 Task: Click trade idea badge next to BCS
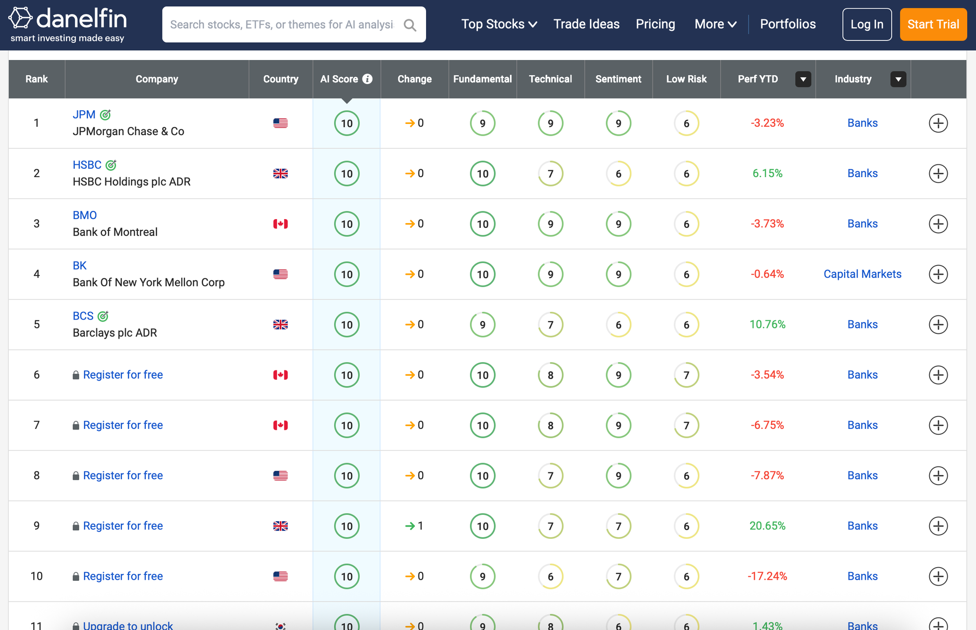(x=103, y=316)
